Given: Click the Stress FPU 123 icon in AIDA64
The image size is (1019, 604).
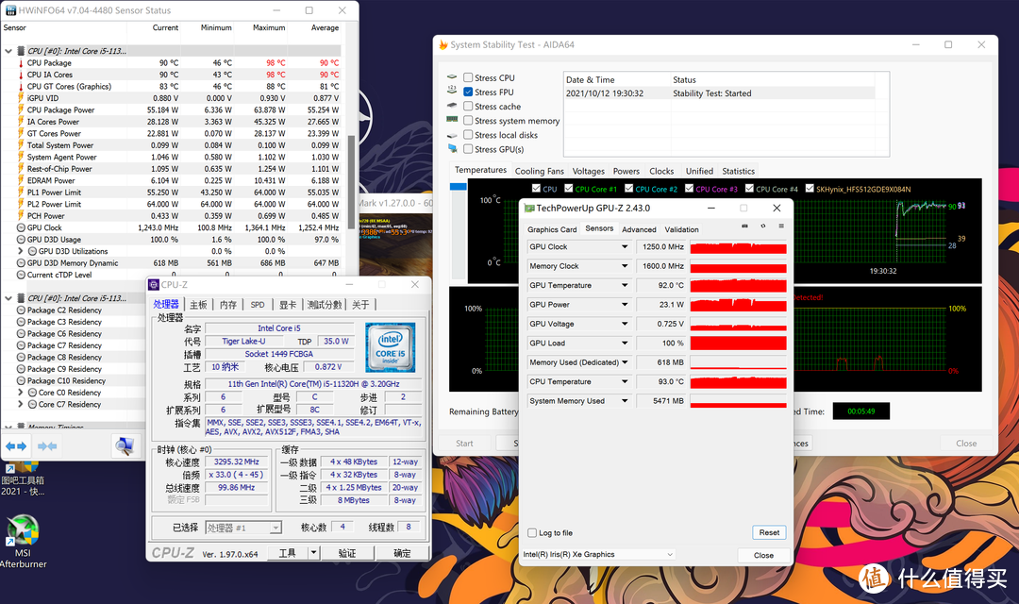Looking at the screenshot, I should coord(452,91).
